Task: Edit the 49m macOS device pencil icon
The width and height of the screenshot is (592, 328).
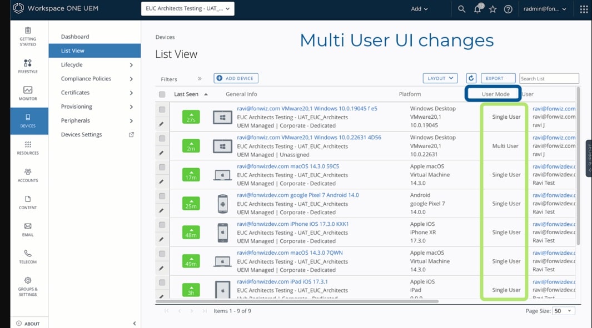Action: click(x=162, y=268)
